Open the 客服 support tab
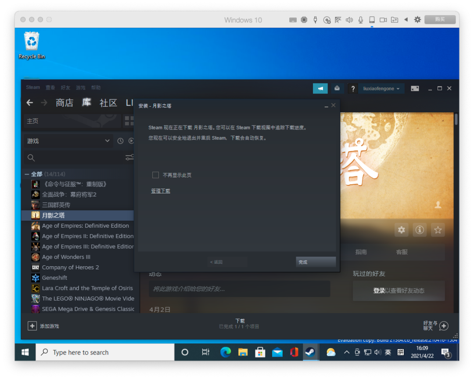 click(x=402, y=252)
